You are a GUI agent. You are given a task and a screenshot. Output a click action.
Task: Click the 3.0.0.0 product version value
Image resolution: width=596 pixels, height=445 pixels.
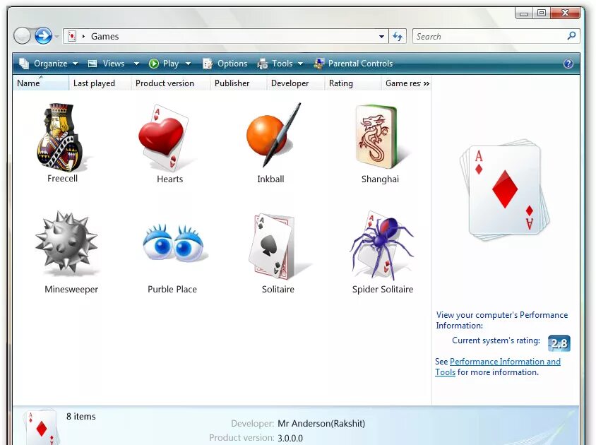click(x=290, y=438)
